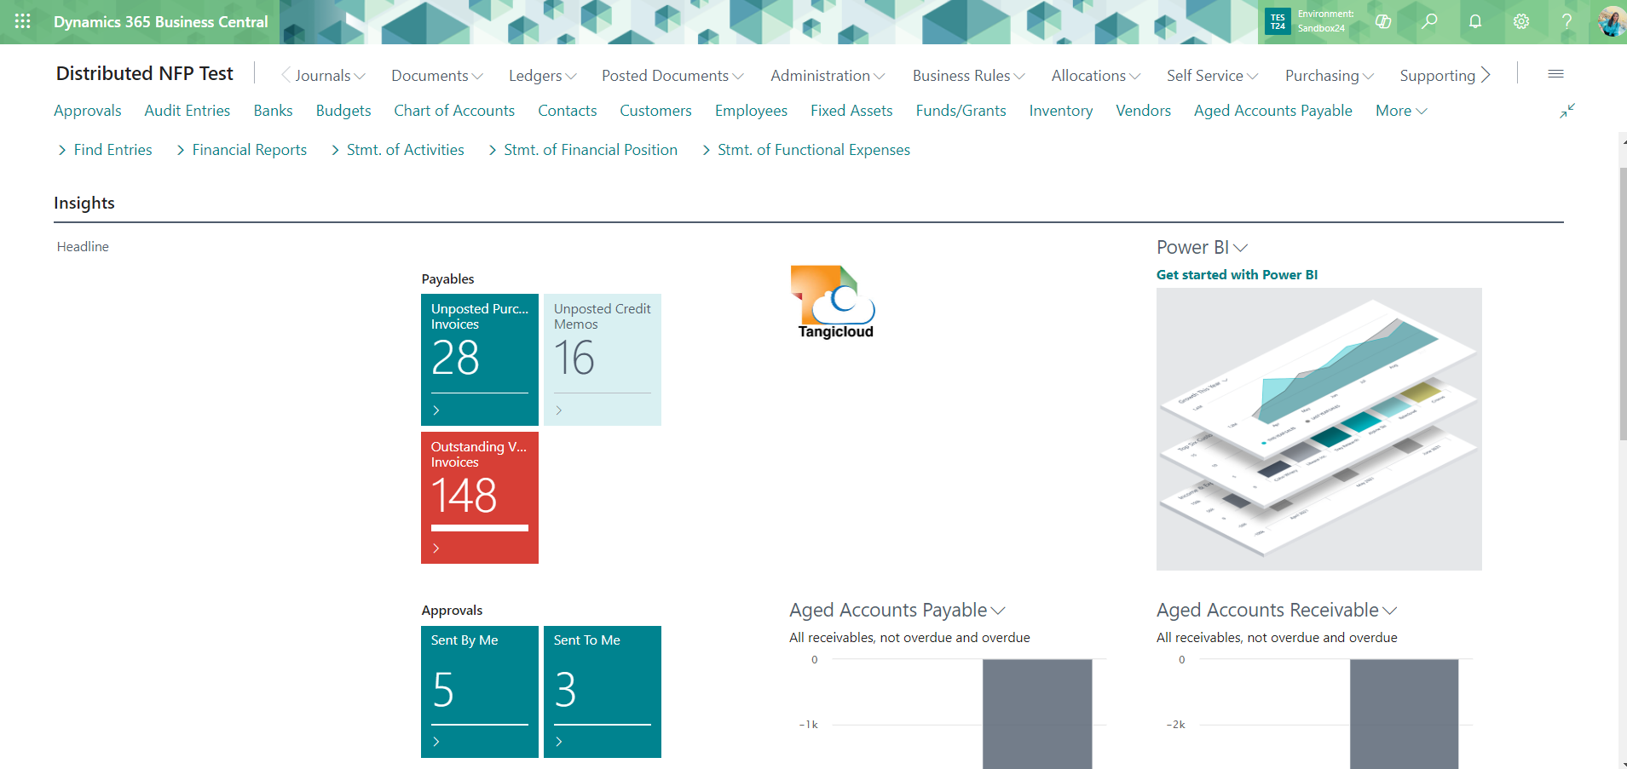Click the 28 unposted invoices count
The height and width of the screenshot is (769, 1627).
point(455,358)
